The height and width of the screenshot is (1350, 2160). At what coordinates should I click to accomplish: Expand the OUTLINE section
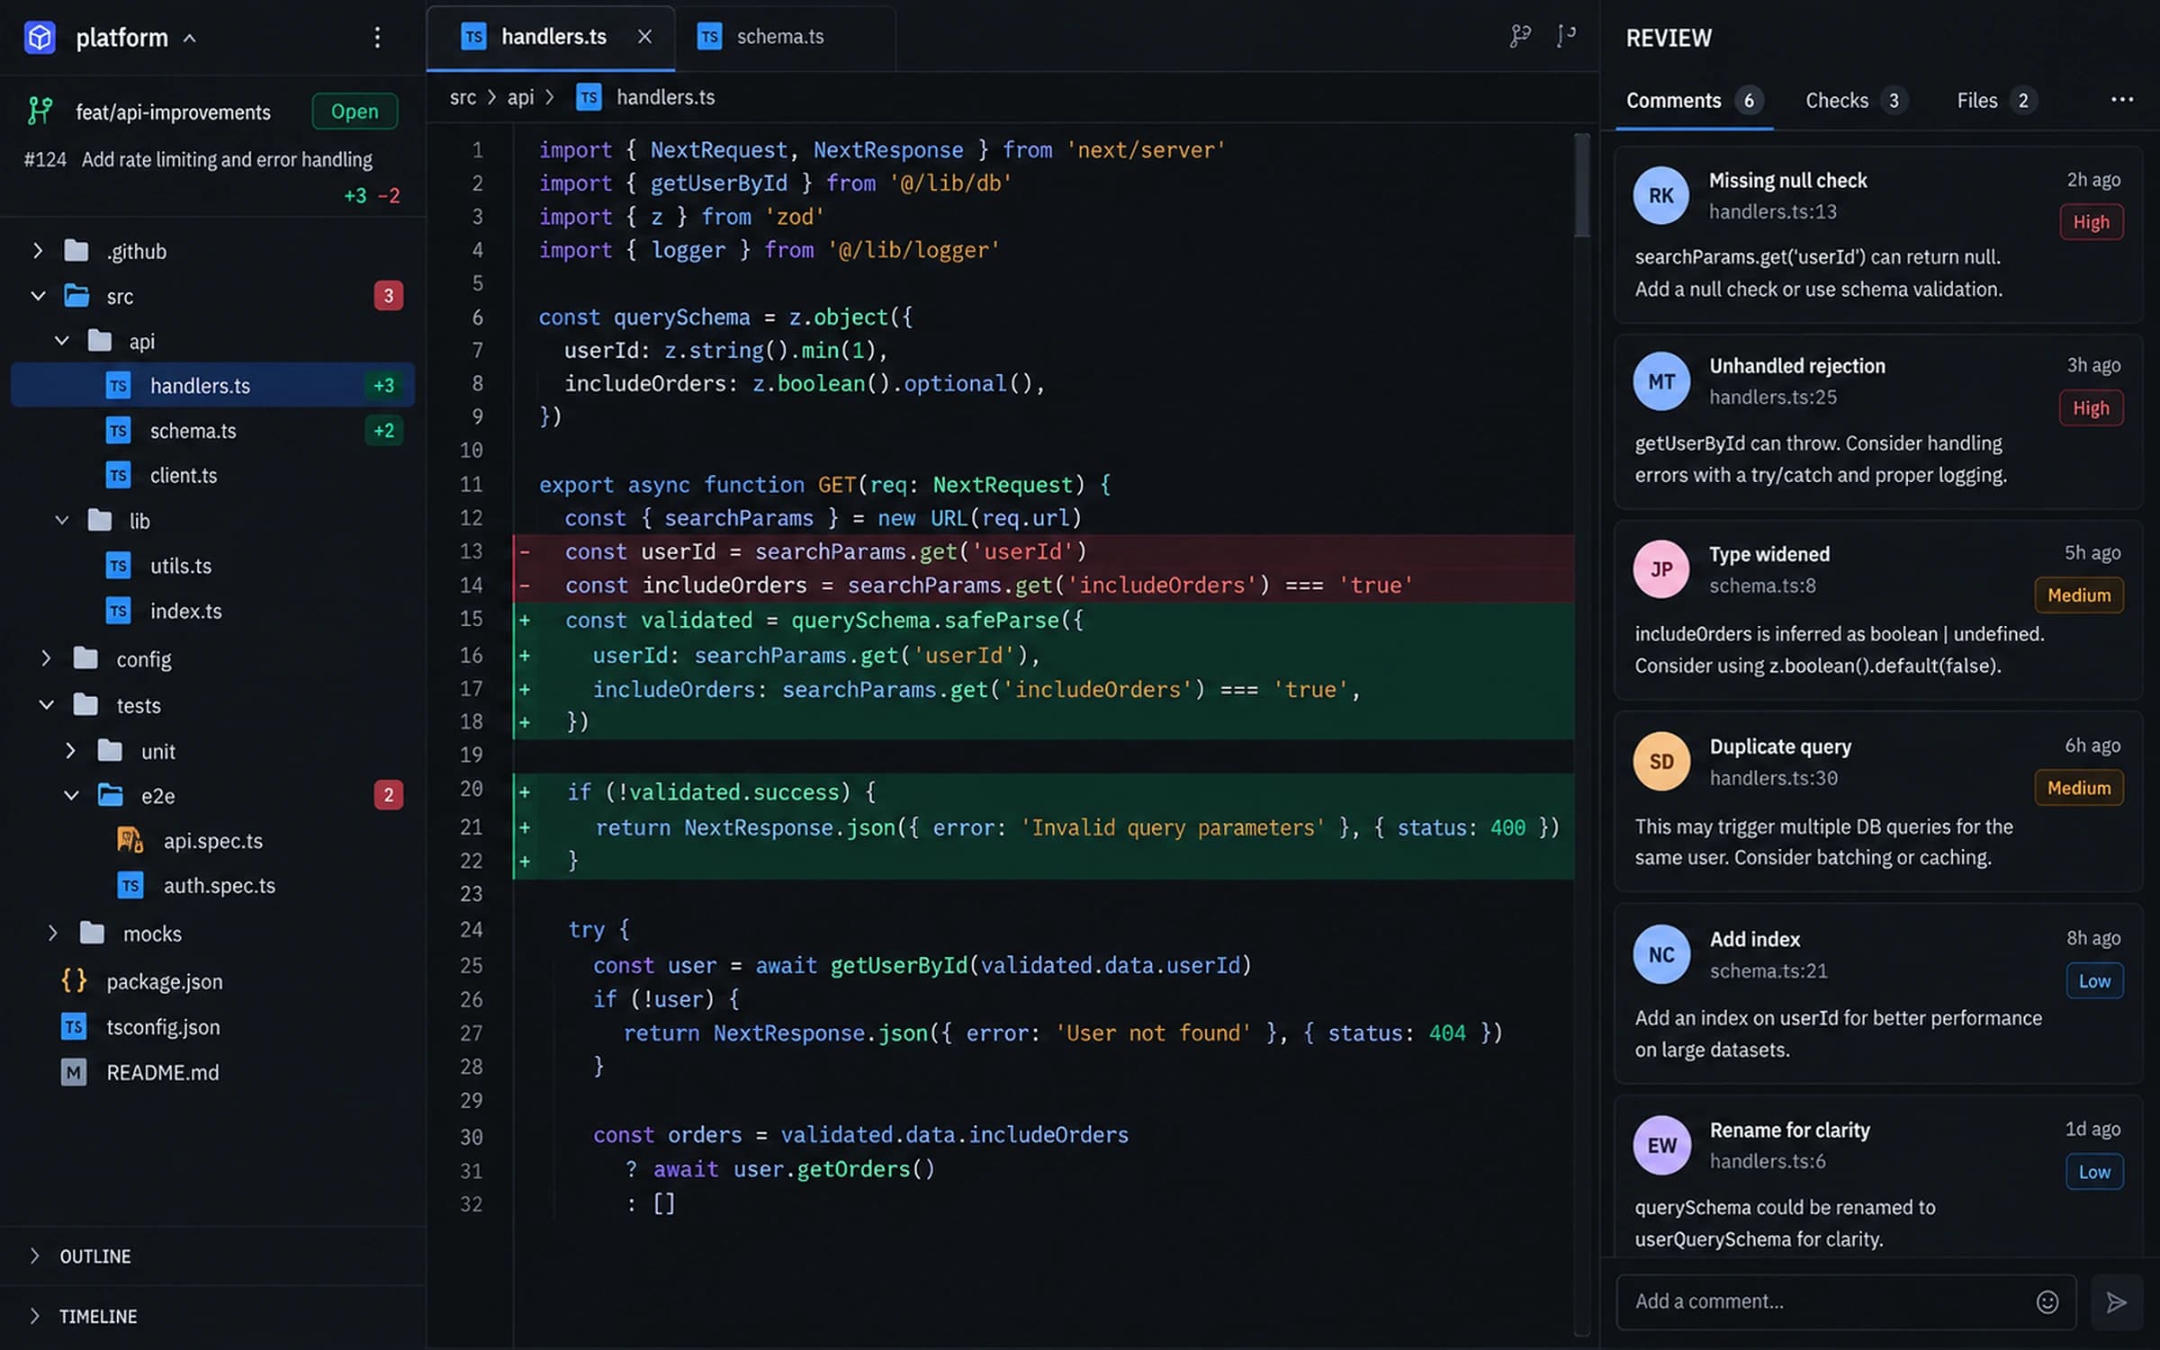[x=34, y=1256]
